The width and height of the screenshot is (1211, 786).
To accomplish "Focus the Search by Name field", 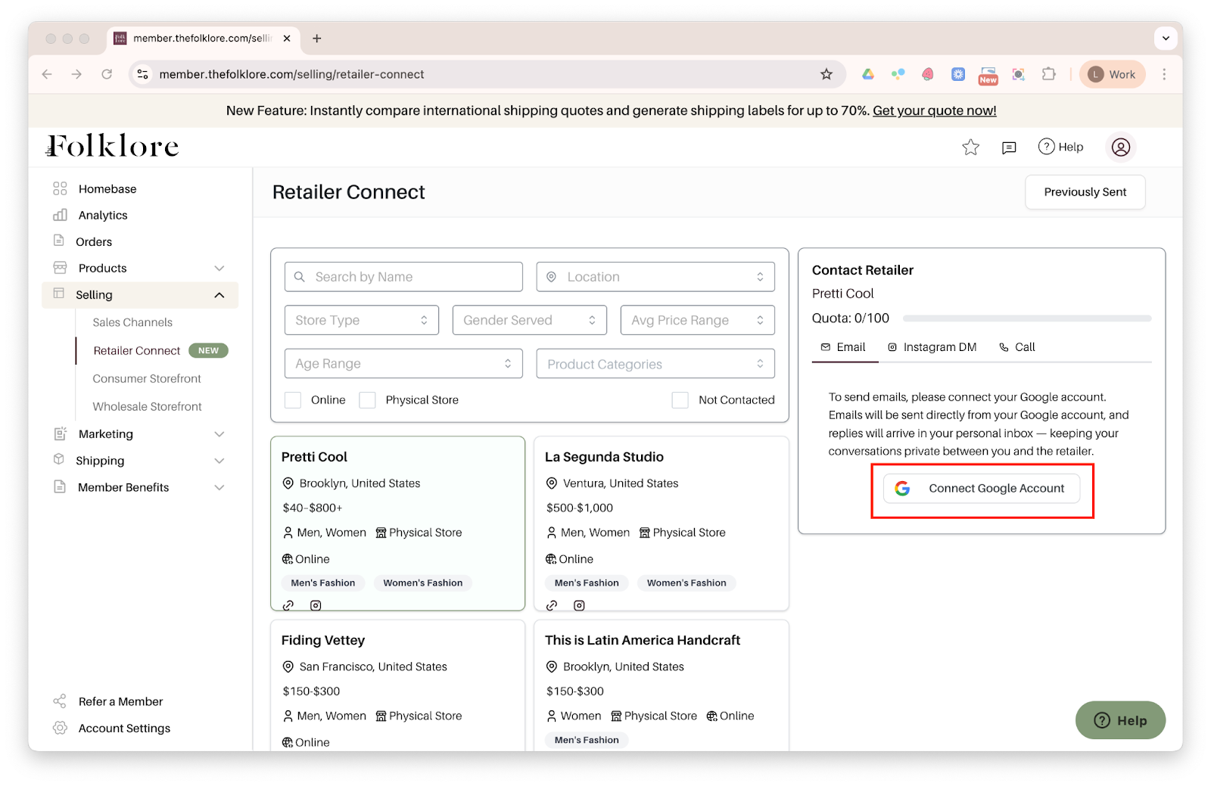I will (x=403, y=277).
